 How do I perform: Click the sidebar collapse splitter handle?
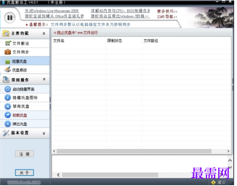tap(50, 103)
